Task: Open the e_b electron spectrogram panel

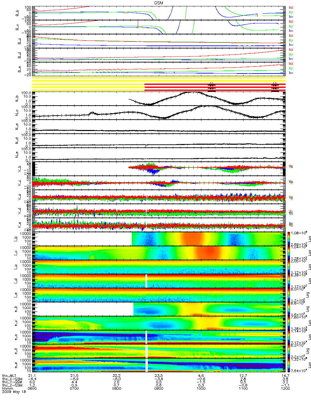Action: tap(159, 309)
